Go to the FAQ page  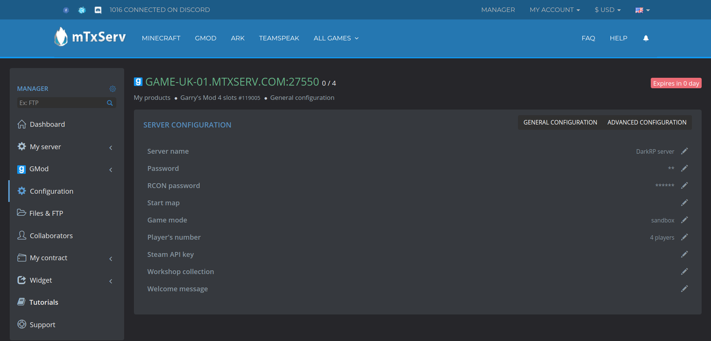coord(588,38)
